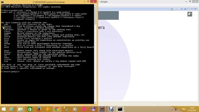Click 'The most commonly used git commands are:' line
Screen dimensions: 199x112
pyautogui.click(x=24, y=23)
